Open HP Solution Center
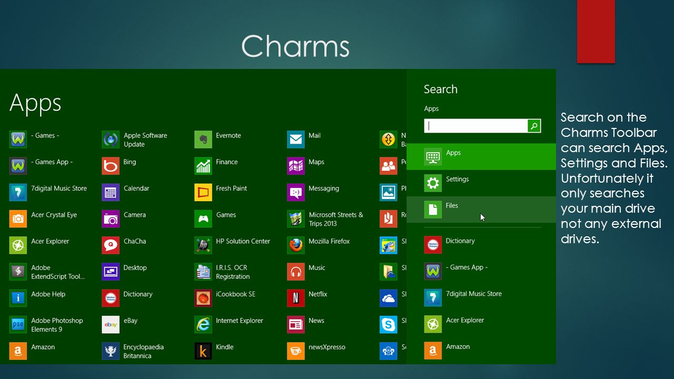 (x=233, y=245)
